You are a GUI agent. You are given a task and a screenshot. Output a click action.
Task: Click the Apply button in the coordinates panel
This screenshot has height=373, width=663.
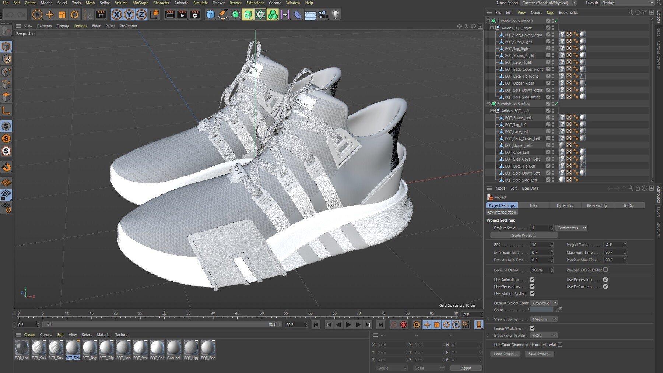pos(466,368)
